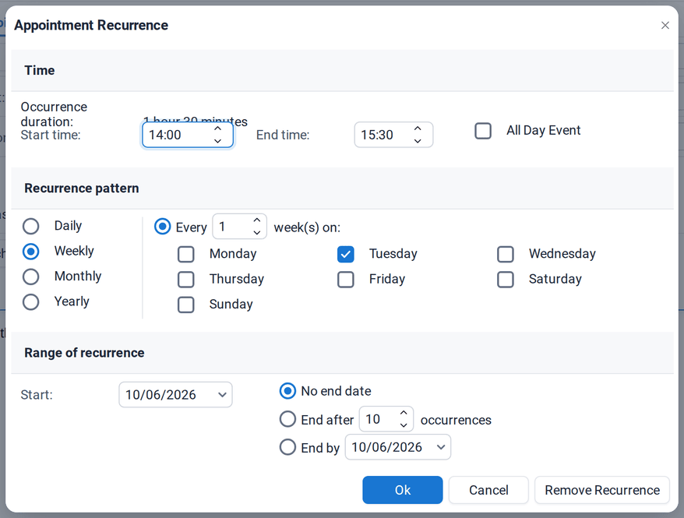Enable the All Day Event checkbox
The height and width of the screenshot is (518, 684).
[x=483, y=131]
